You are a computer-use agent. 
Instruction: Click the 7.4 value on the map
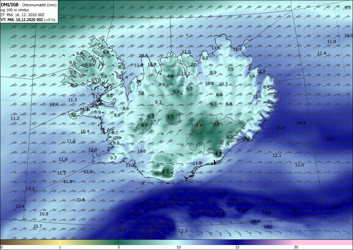(x=252, y=76)
